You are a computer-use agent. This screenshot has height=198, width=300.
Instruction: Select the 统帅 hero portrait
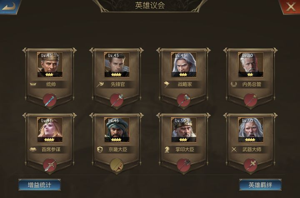click(50, 65)
